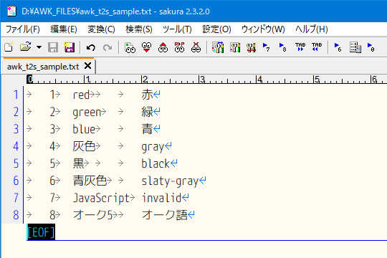The height and width of the screenshot is (258, 387).
Task: Open common settings with the second settings icon
Action: tap(235, 47)
